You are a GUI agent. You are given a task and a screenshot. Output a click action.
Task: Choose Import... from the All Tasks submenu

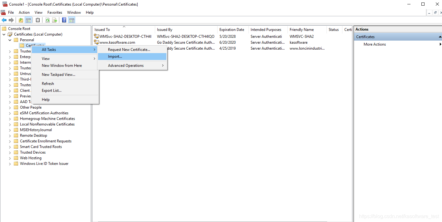point(132,57)
